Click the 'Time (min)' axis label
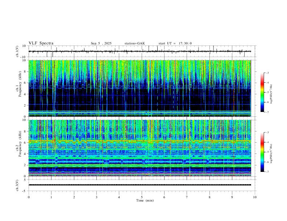The image size is (287, 221). tap(145, 200)
